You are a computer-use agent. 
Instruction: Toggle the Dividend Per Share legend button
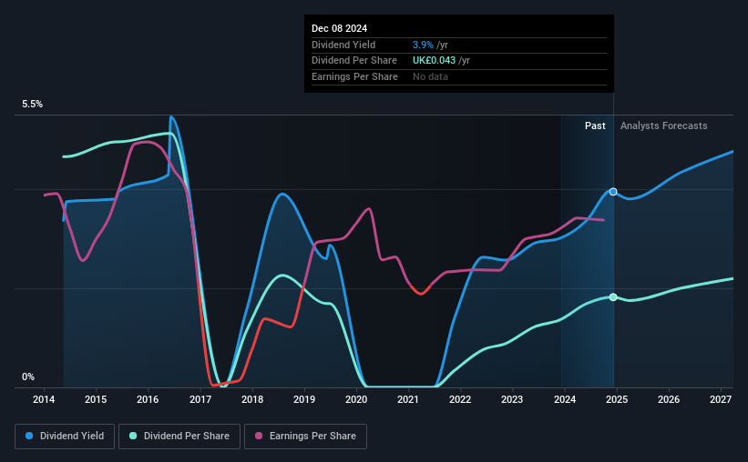(179, 437)
